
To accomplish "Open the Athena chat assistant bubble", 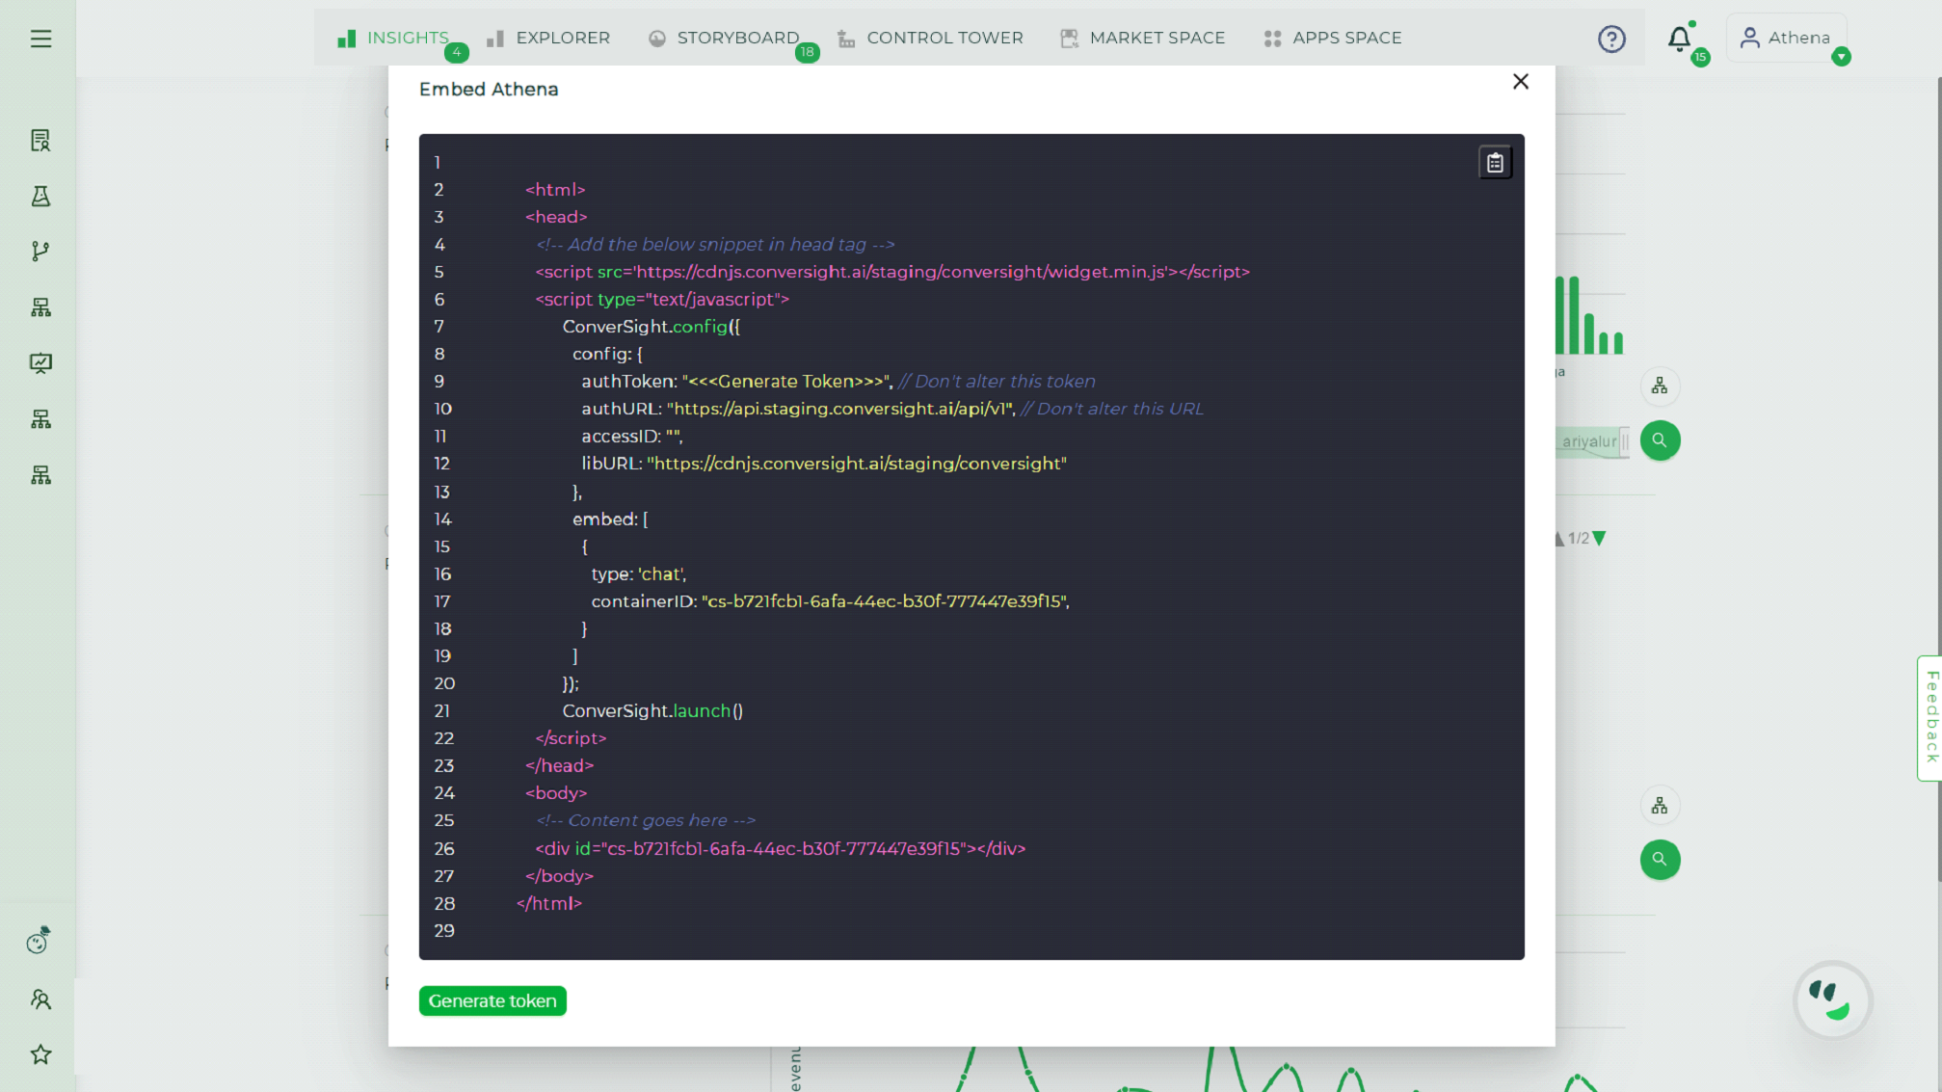I will [1832, 1000].
